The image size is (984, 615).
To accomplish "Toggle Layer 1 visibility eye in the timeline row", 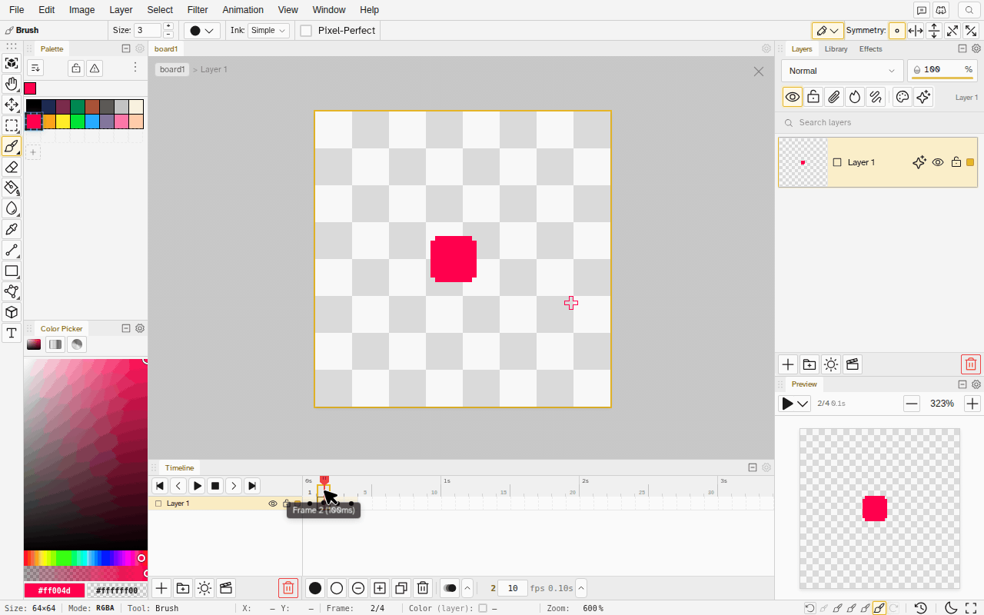I will (x=273, y=504).
